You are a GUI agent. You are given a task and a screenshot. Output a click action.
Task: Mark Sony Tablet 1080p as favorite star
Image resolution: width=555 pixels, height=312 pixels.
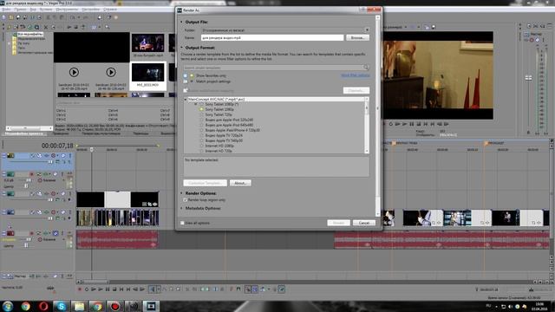tap(201, 110)
